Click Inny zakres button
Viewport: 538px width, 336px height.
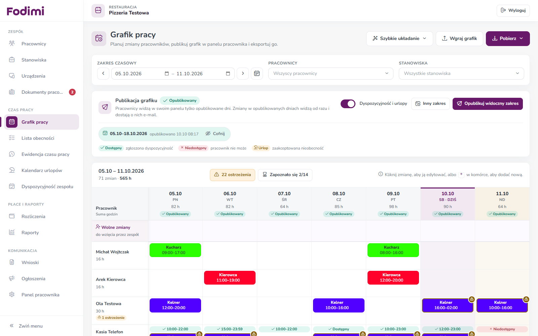pyautogui.click(x=430, y=104)
